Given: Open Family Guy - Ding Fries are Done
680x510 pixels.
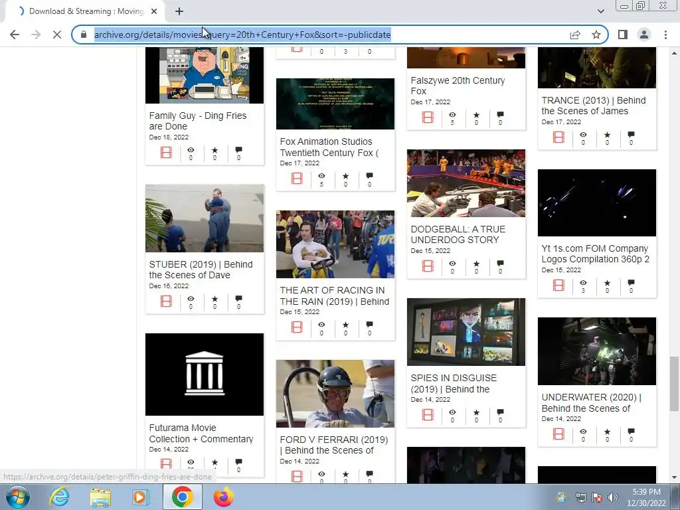Looking at the screenshot, I should tap(198, 121).
